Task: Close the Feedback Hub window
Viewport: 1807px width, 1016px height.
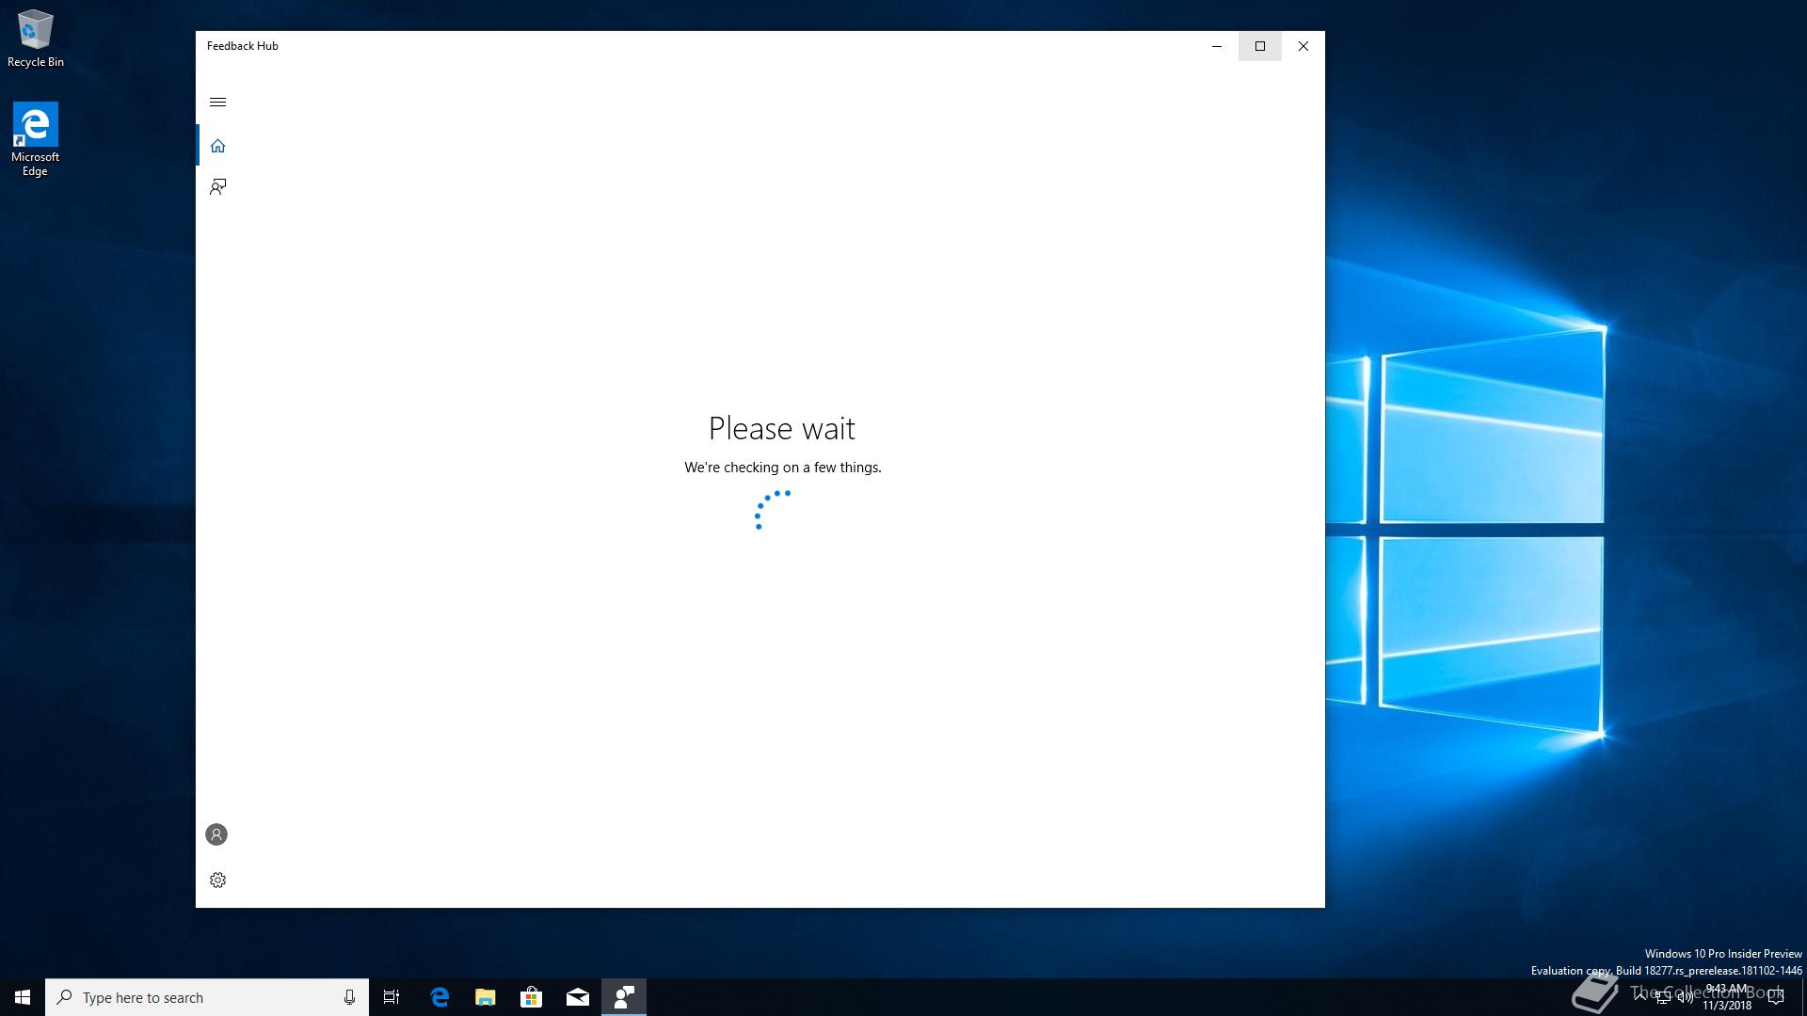Action: pos(1303,46)
